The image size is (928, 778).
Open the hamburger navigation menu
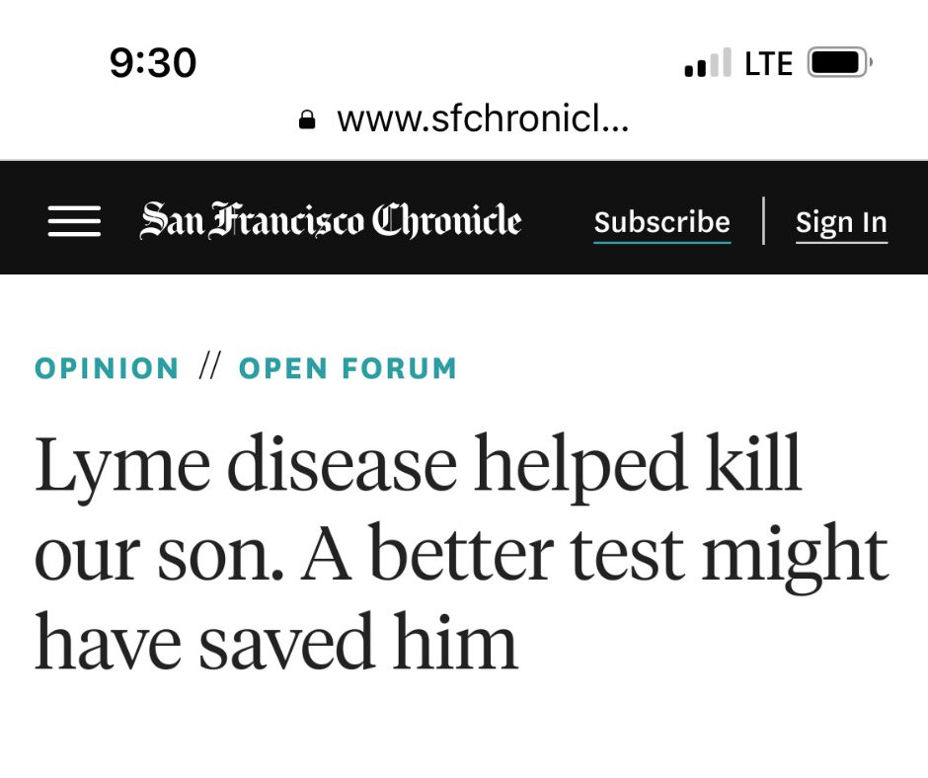[x=74, y=221]
